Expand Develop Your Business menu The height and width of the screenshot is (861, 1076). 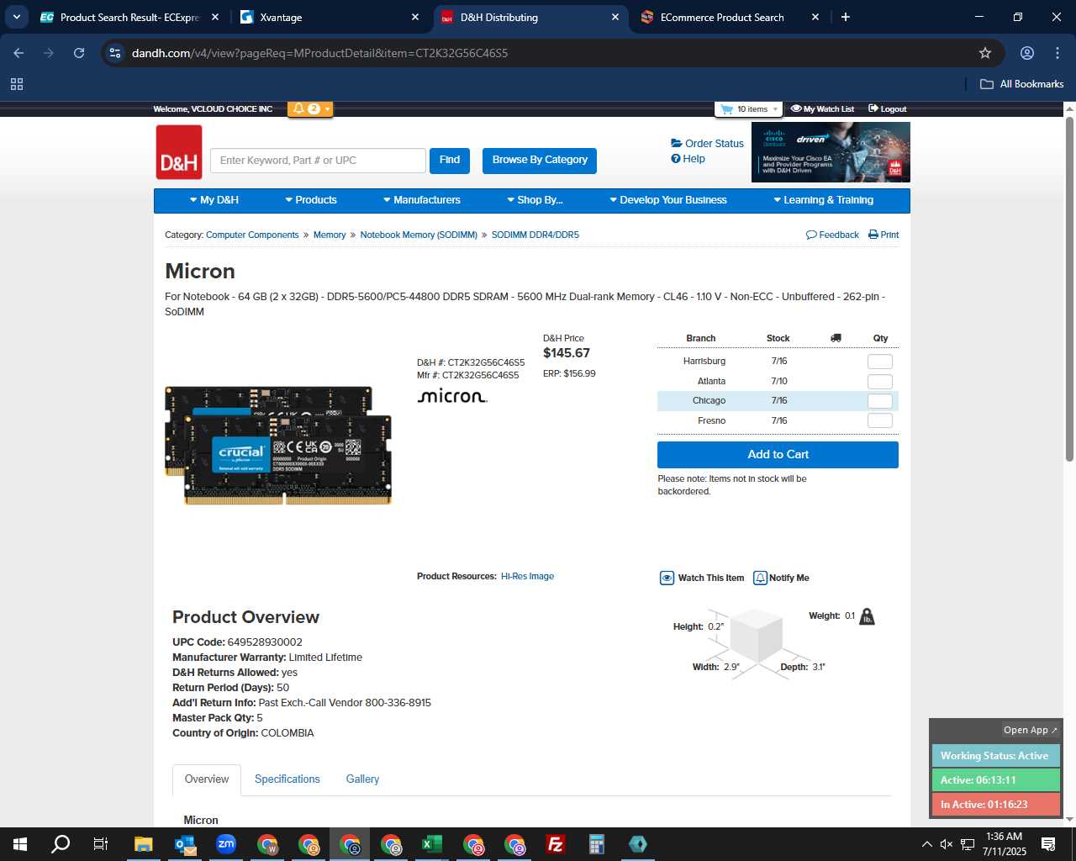coord(668,200)
